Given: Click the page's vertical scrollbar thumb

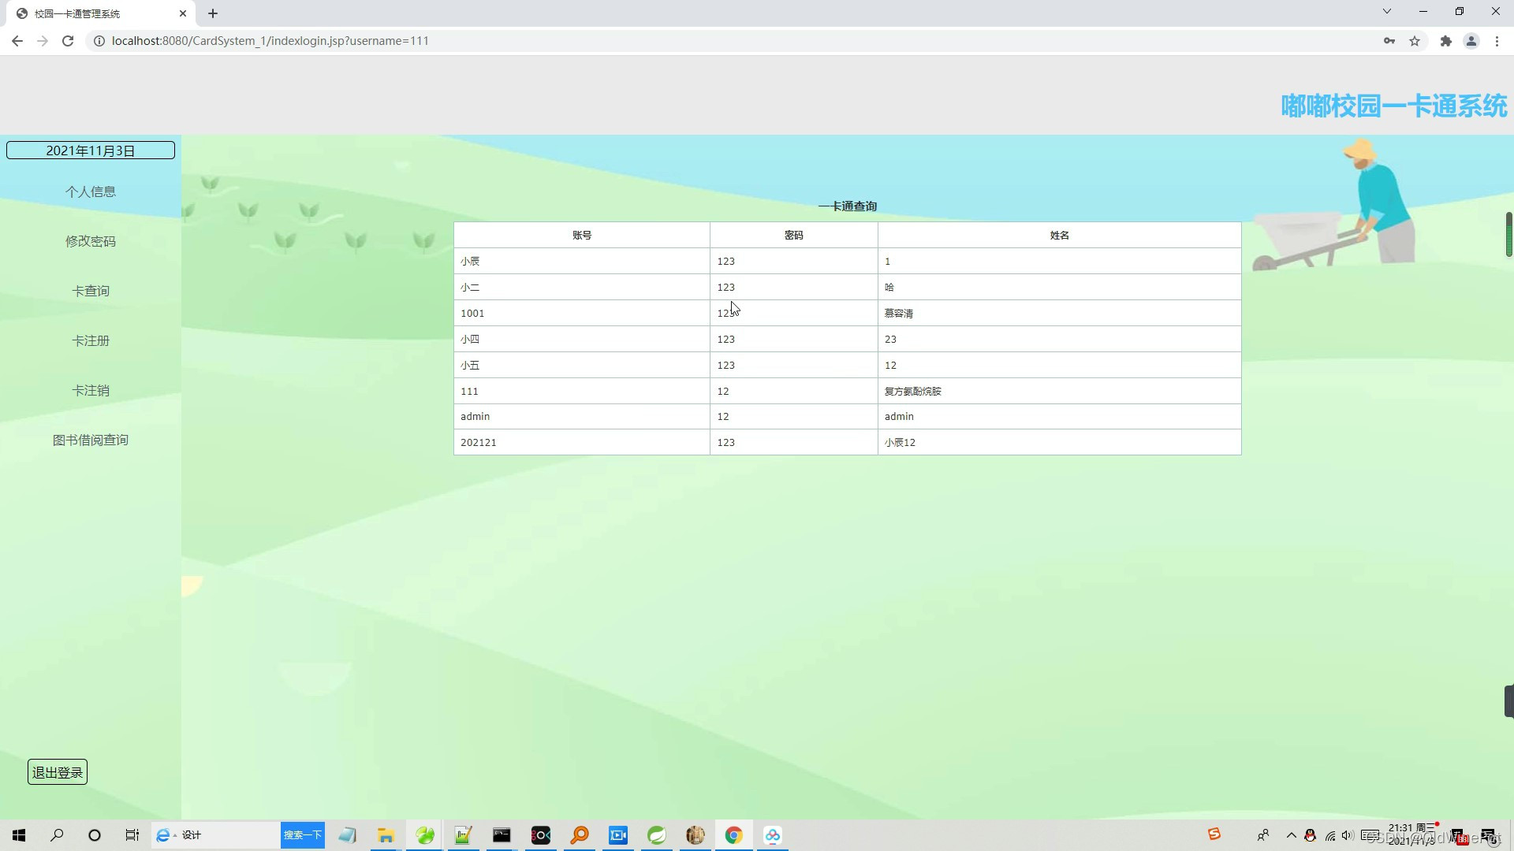Looking at the screenshot, I should pos(1508,234).
